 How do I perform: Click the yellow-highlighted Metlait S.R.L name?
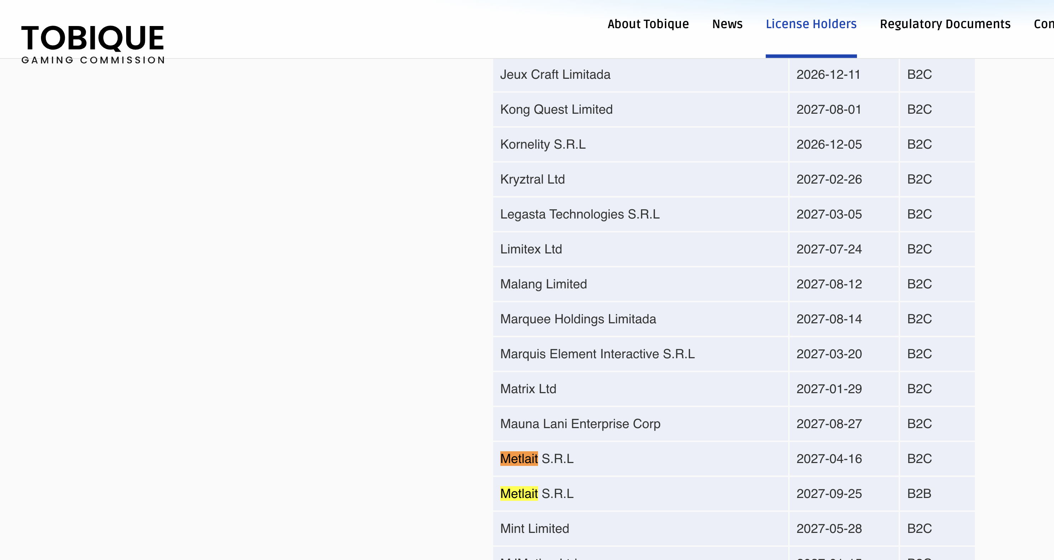pyautogui.click(x=537, y=494)
